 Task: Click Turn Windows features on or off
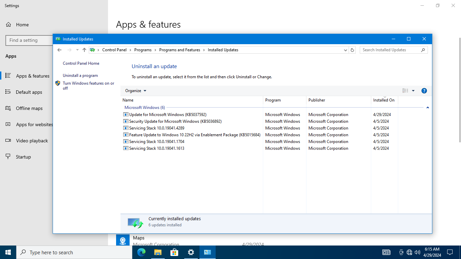point(88,86)
